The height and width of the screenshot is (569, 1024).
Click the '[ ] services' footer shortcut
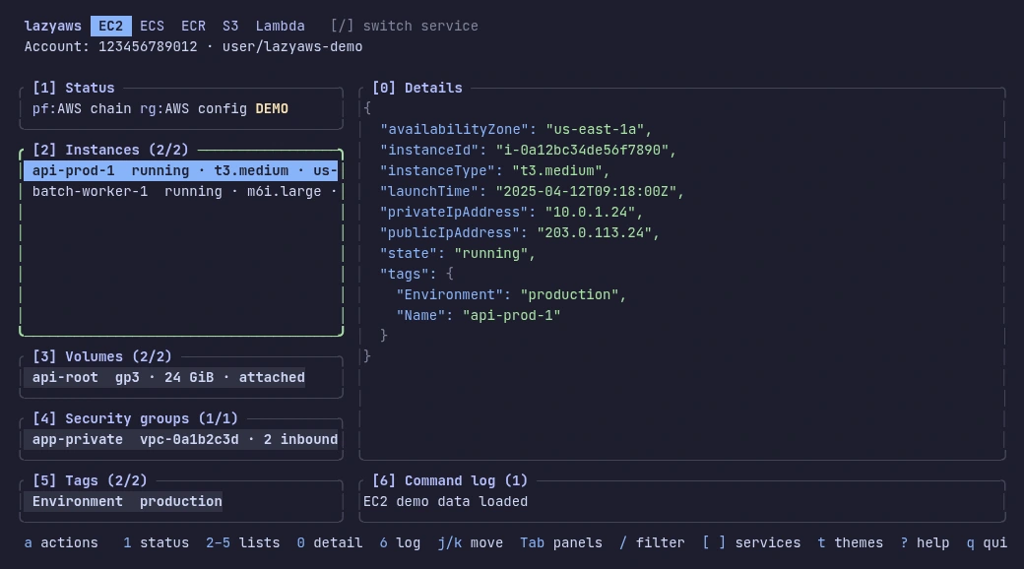tap(751, 543)
